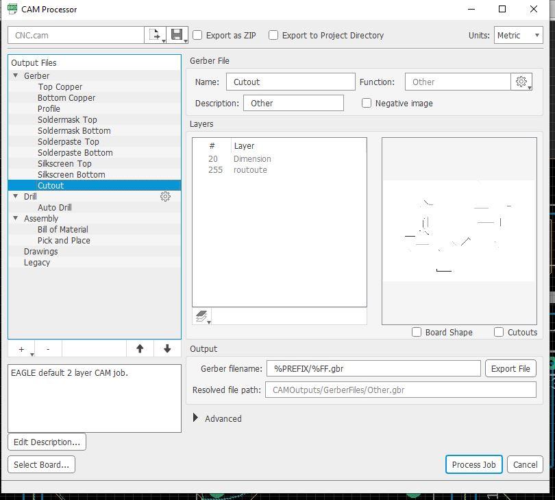Select the Cutout output row
This screenshot has height=500, width=555.
tap(95, 185)
